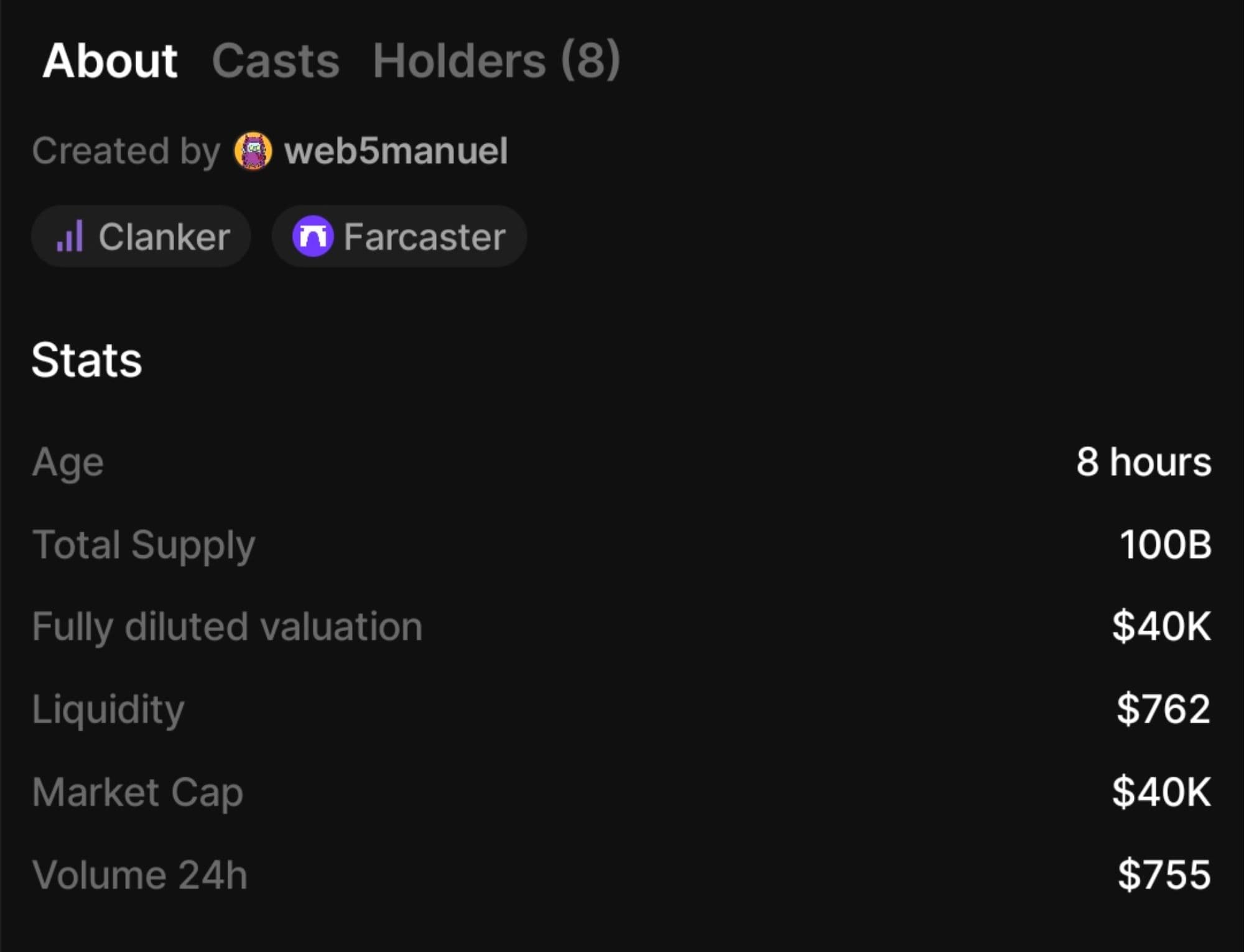Click the Market Cap label
This screenshot has height=952, width=1244.
click(x=137, y=792)
